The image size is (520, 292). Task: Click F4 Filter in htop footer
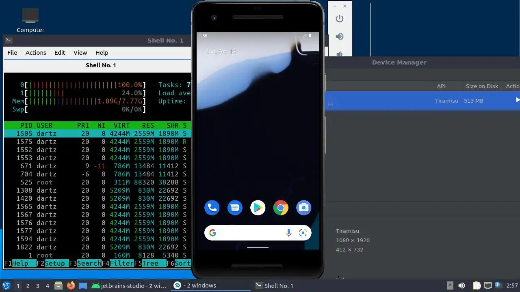(x=118, y=263)
